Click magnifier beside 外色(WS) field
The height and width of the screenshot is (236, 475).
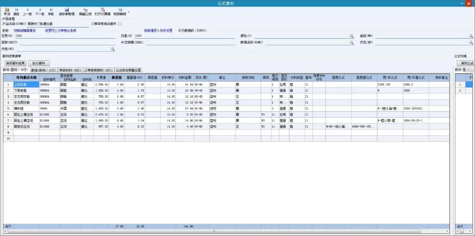click(112, 49)
